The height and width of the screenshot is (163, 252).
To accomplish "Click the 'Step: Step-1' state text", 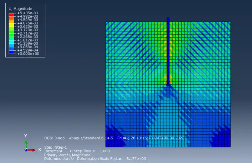I will coord(55,147).
